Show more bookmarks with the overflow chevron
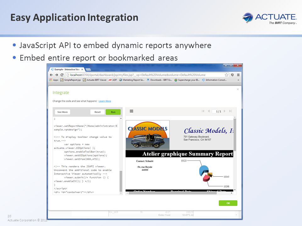302x226 pixels. pyautogui.click(x=238, y=80)
